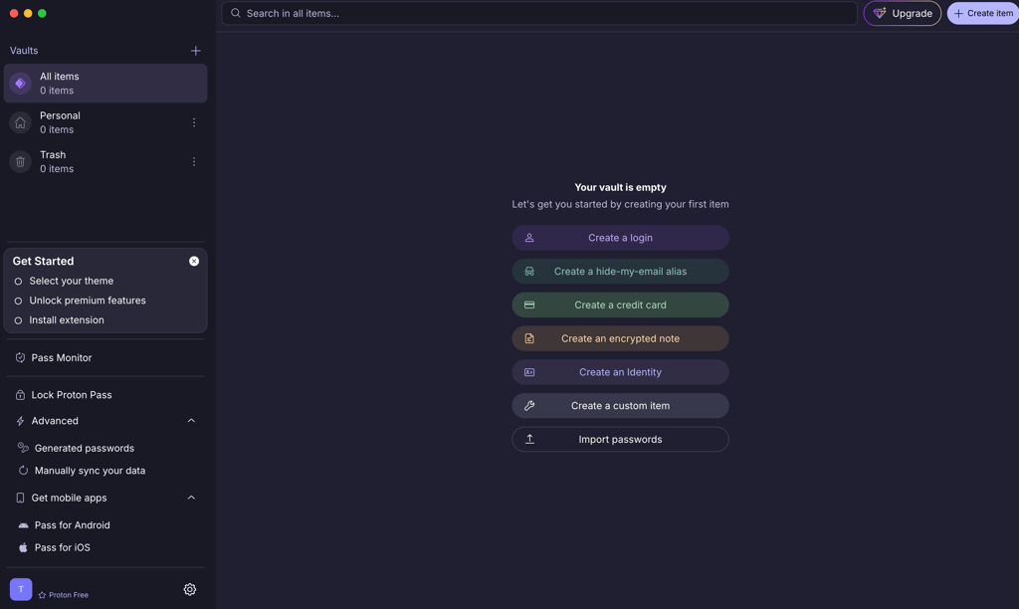Screen dimensions: 1019x609
Task: Focus the Search in all items field
Action: tap(539, 13)
